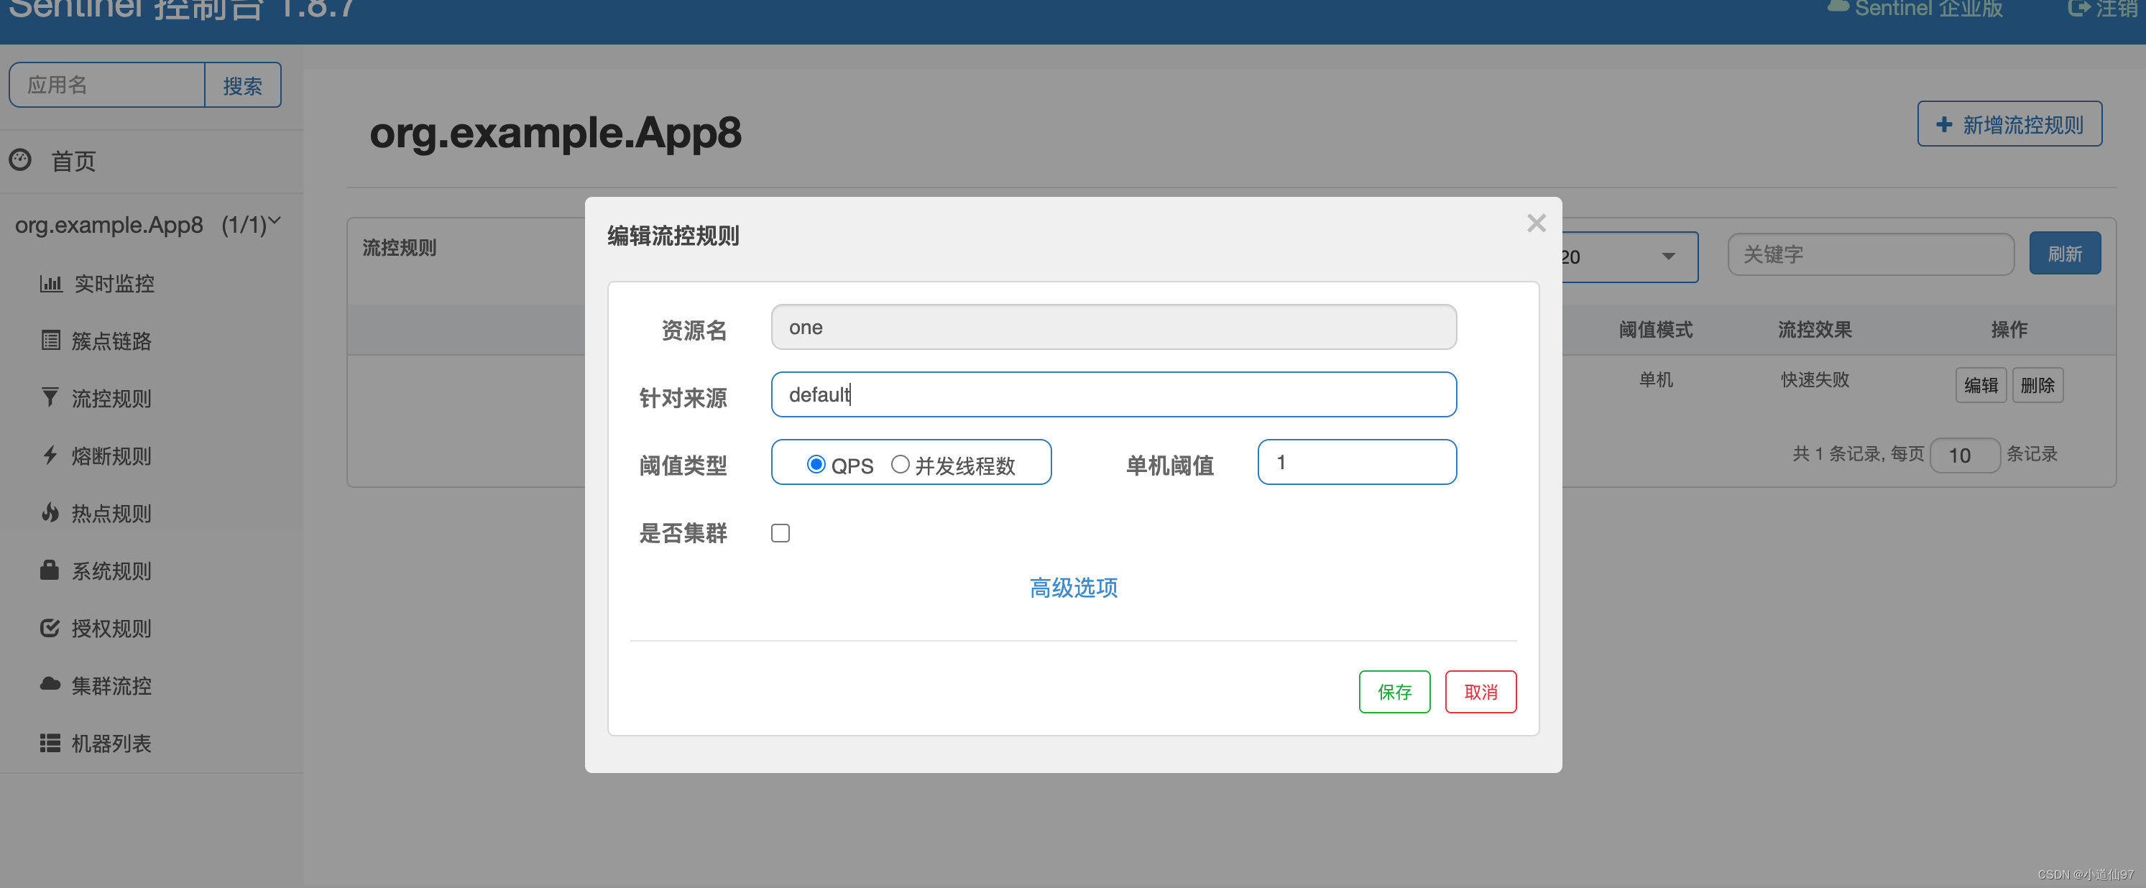Click the 单机阈值 input field
This screenshot has height=888, width=2146.
click(1356, 461)
